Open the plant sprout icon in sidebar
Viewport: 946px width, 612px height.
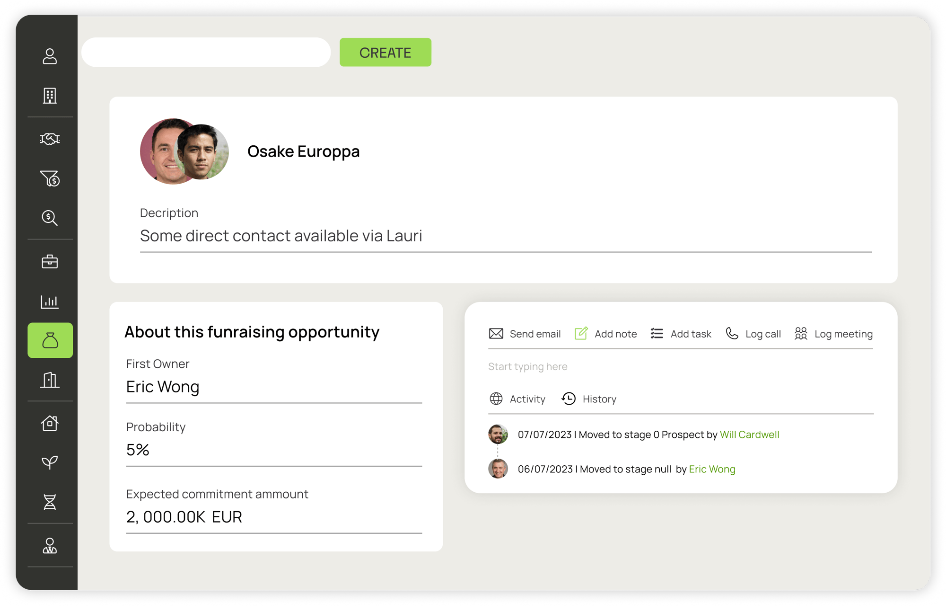coord(50,462)
